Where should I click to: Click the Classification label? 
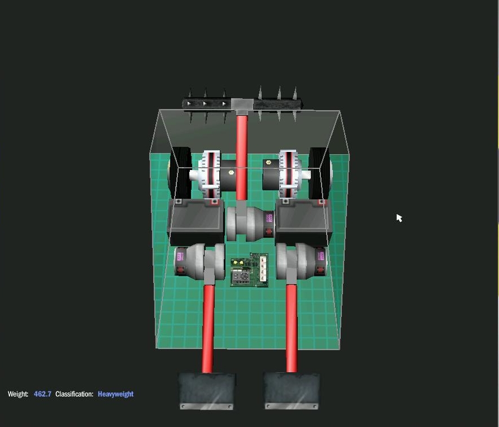click(x=74, y=394)
